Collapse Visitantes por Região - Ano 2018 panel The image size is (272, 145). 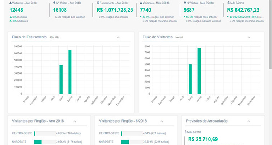[75, 121]
